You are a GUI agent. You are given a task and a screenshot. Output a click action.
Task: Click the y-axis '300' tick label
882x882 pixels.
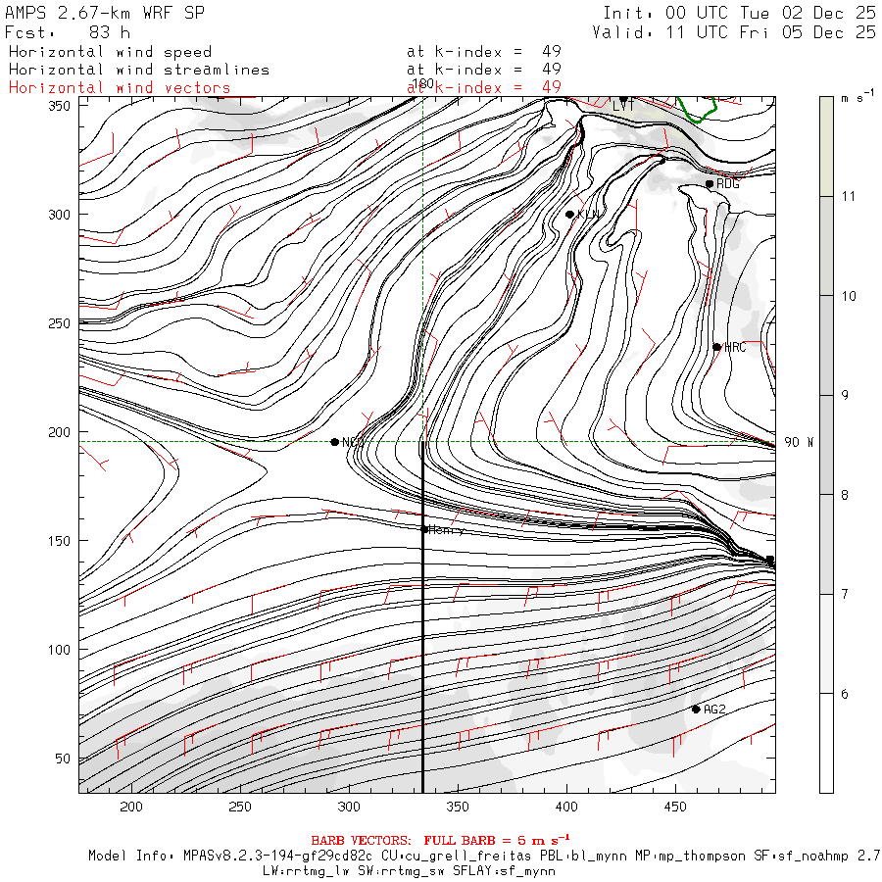click(59, 215)
